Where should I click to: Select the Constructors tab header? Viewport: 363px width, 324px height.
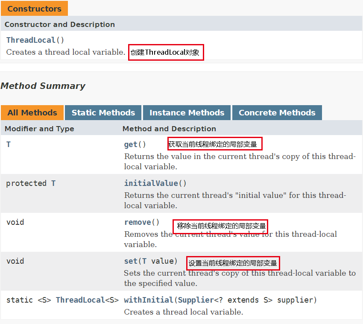[34, 9]
